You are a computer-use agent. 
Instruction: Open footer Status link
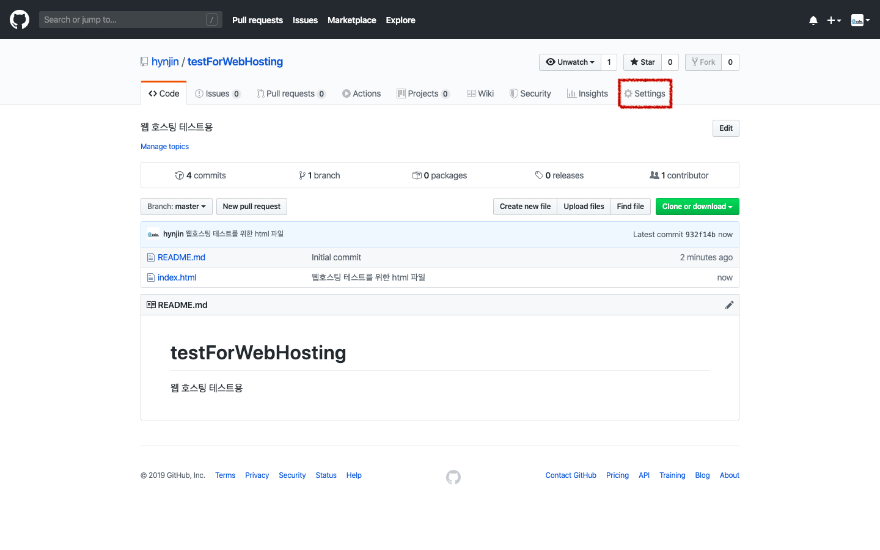326,475
